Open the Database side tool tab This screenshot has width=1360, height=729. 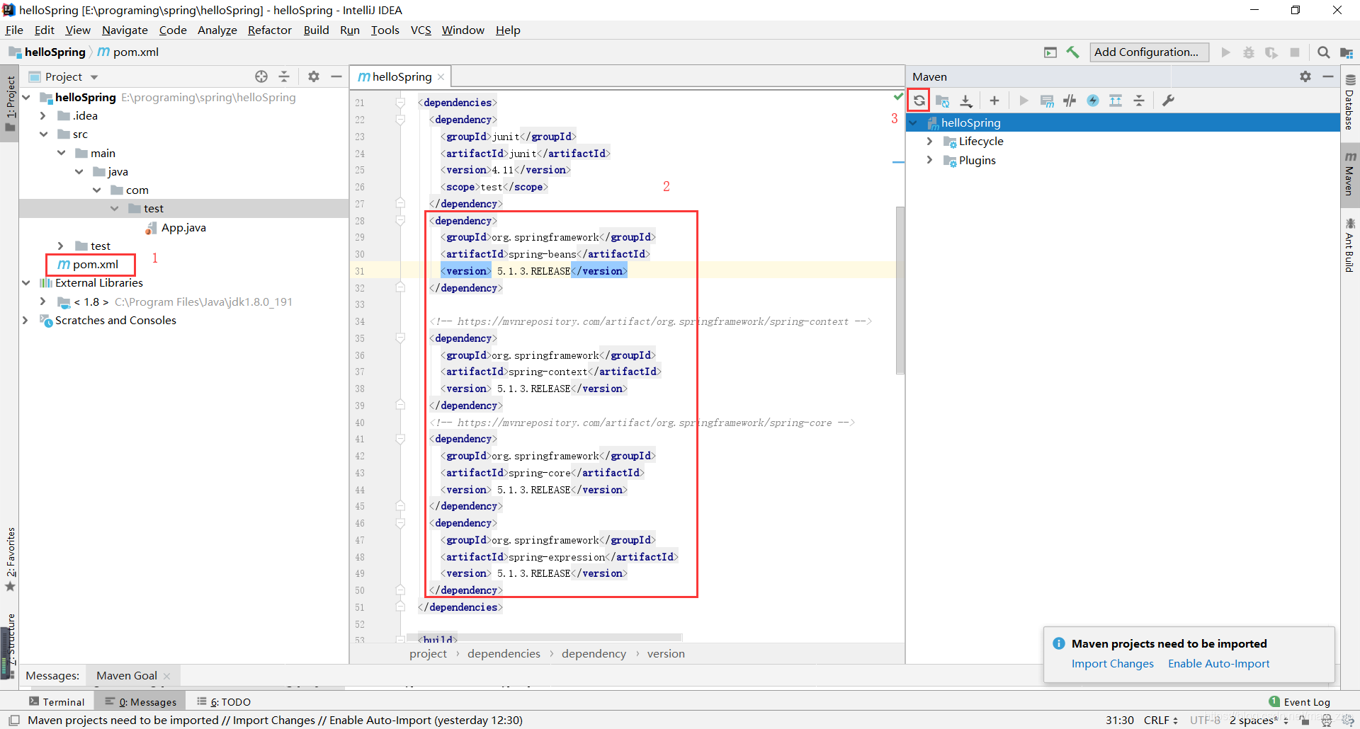pyautogui.click(x=1349, y=103)
